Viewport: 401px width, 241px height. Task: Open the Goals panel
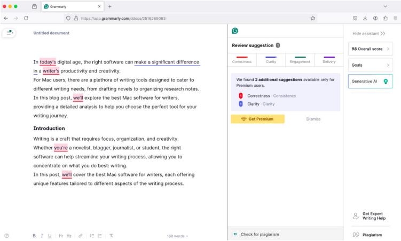click(x=370, y=65)
